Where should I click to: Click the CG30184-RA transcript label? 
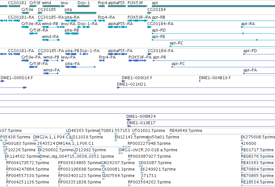(x=161, y=24)
